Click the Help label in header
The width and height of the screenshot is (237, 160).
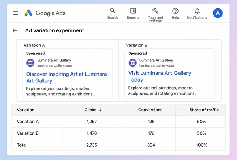(175, 17)
